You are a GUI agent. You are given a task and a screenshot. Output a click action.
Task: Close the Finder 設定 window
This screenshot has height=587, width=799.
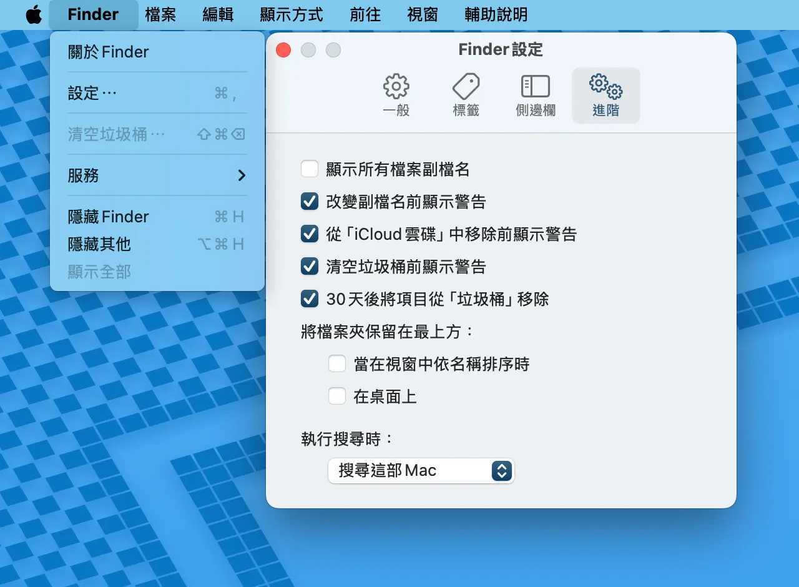coord(283,50)
